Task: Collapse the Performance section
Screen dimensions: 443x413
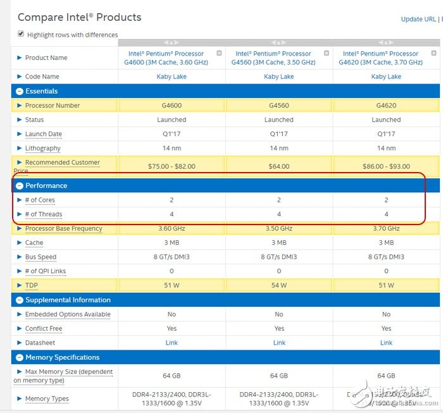Action: point(20,186)
